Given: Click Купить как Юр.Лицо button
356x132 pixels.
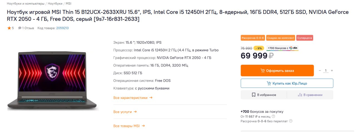Looking at the screenshot, I should (x=287, y=83).
